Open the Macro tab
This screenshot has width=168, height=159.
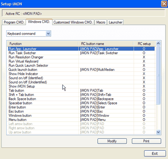(x=101, y=22)
